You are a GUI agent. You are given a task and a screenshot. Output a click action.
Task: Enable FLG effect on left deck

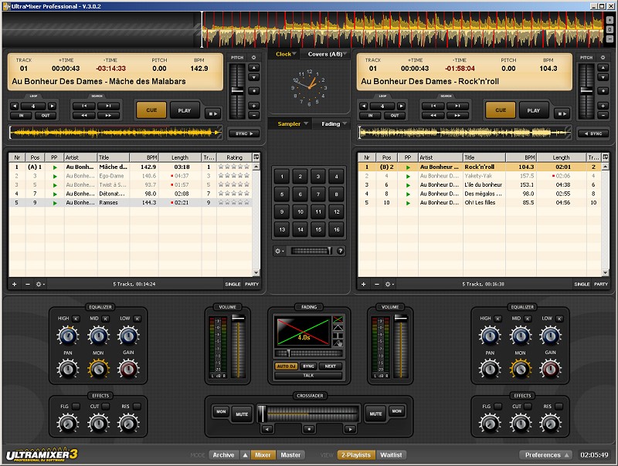[76, 406]
